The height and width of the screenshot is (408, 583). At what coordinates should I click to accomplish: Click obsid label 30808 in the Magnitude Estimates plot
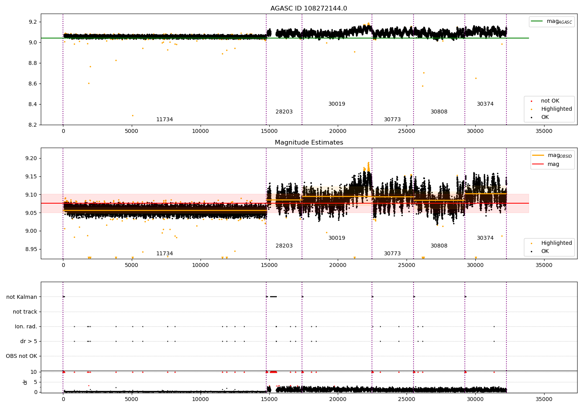(x=439, y=246)
